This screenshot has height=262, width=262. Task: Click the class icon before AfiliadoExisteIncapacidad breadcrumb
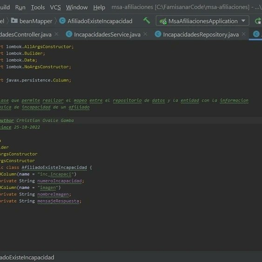(62, 21)
